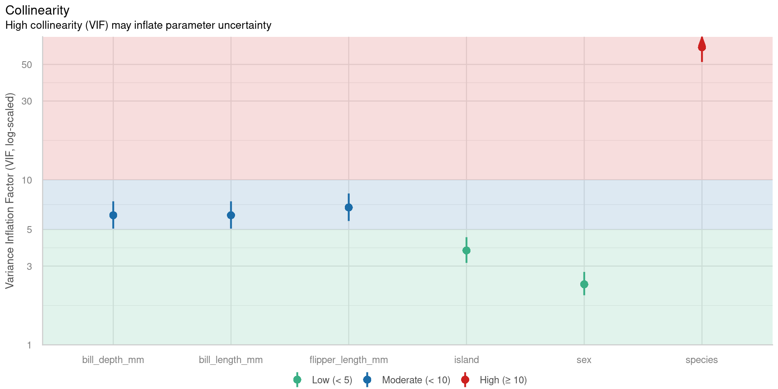Select the red species VIF data point
The height and width of the screenshot is (389, 778).
tap(702, 47)
